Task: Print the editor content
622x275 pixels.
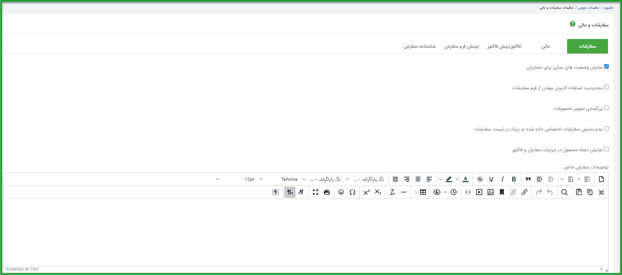Action: point(327,192)
